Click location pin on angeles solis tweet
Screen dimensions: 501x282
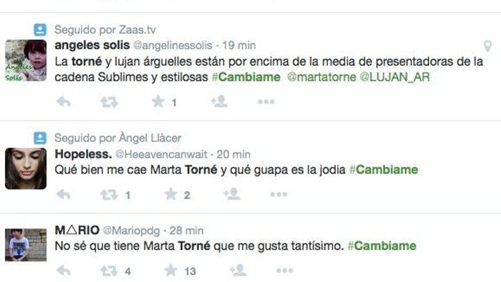click(487, 46)
